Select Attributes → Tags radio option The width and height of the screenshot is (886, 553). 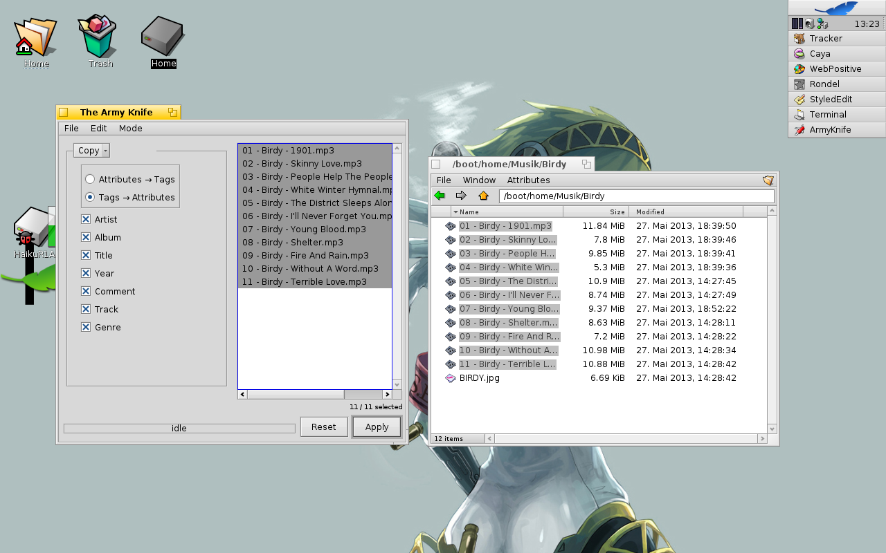(90, 179)
